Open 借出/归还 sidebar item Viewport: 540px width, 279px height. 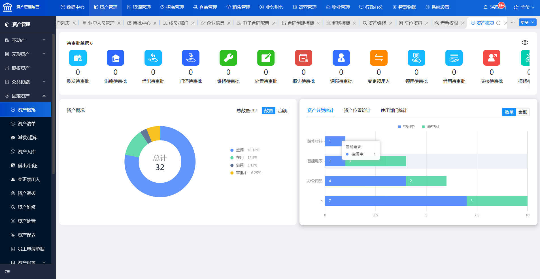point(27,165)
